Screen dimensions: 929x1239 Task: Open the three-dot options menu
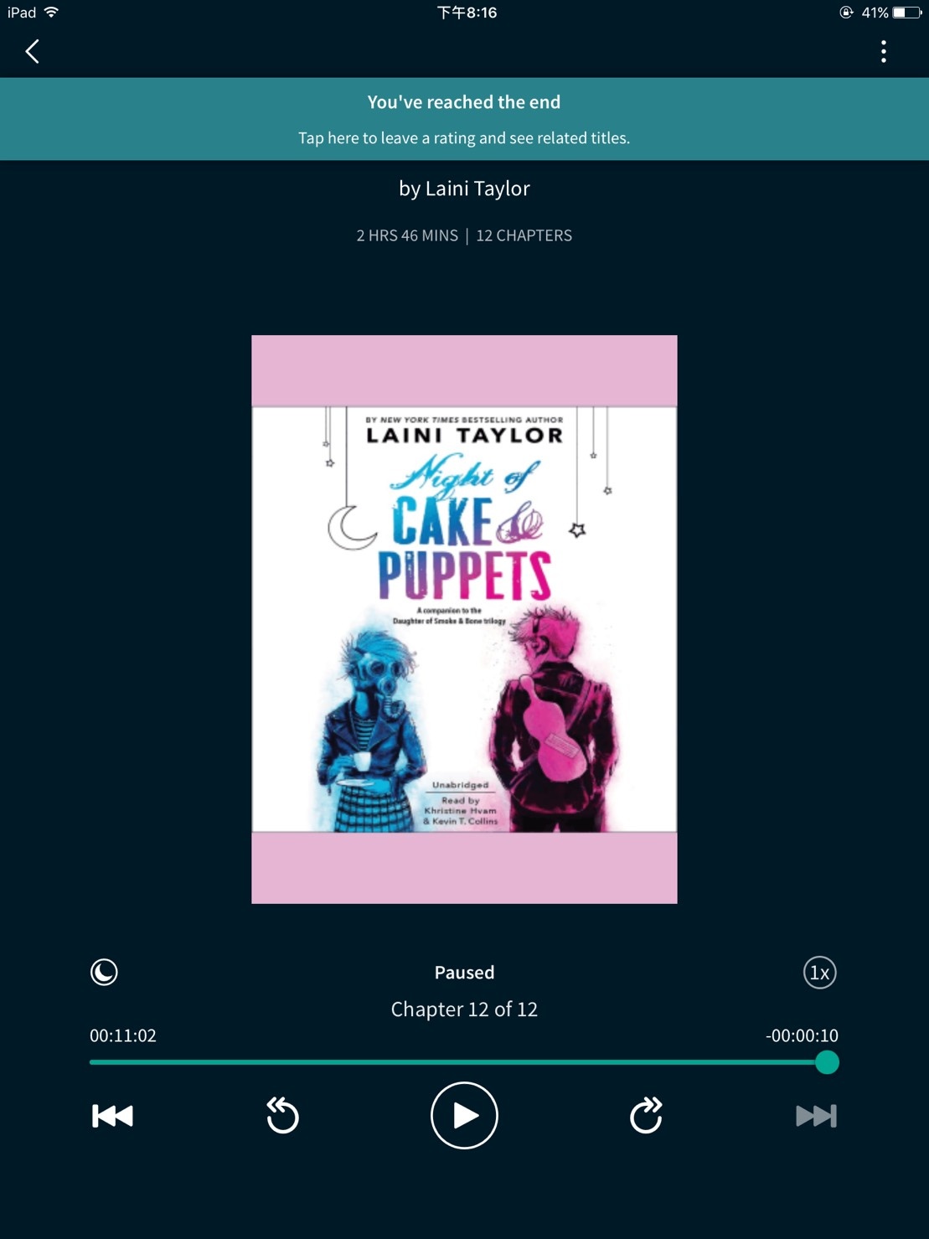point(883,52)
